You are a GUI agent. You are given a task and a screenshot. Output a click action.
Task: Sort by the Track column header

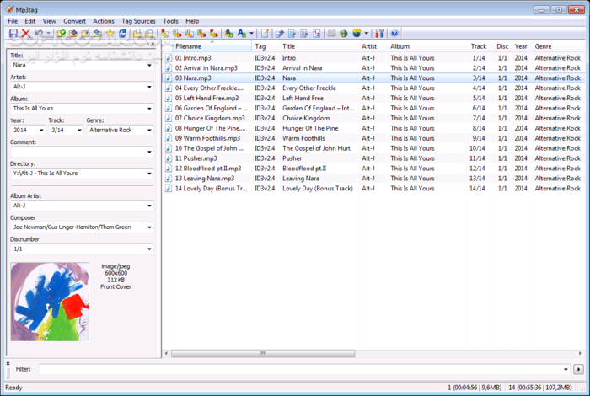coord(478,46)
